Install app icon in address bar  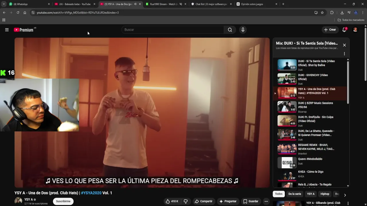pyautogui.click(x=316, y=13)
